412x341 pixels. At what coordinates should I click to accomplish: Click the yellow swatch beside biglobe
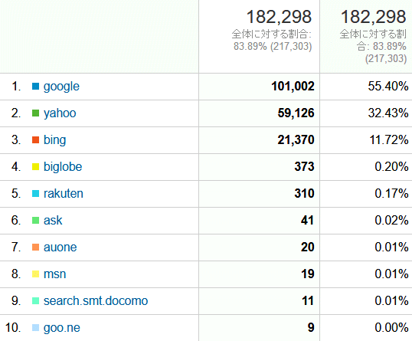click(x=35, y=167)
